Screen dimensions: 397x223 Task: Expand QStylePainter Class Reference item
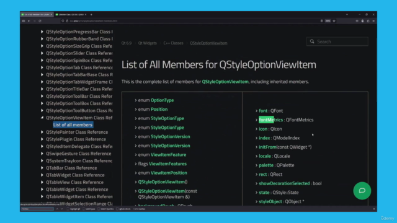[x=42, y=132]
